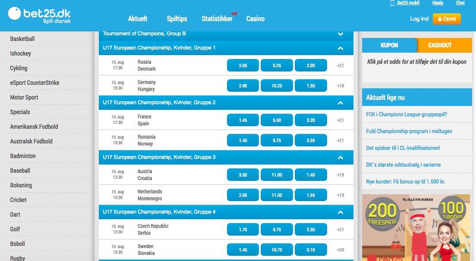Open Ishockey in the sports sidebar
Screen dimensions: 476x261
tap(21, 53)
